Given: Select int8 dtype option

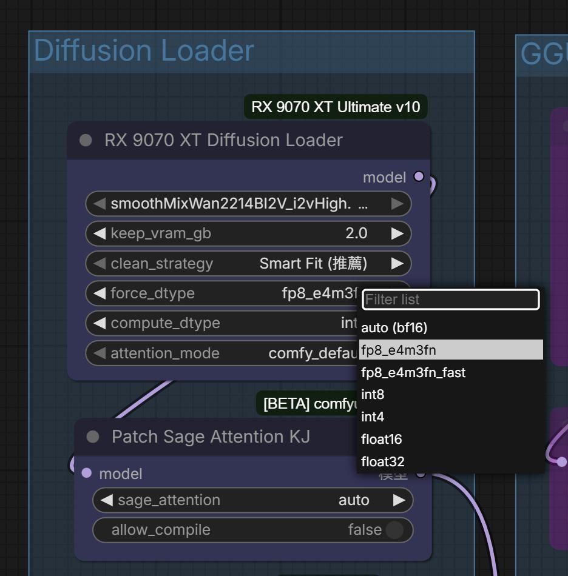Looking at the screenshot, I should pyautogui.click(x=450, y=394).
